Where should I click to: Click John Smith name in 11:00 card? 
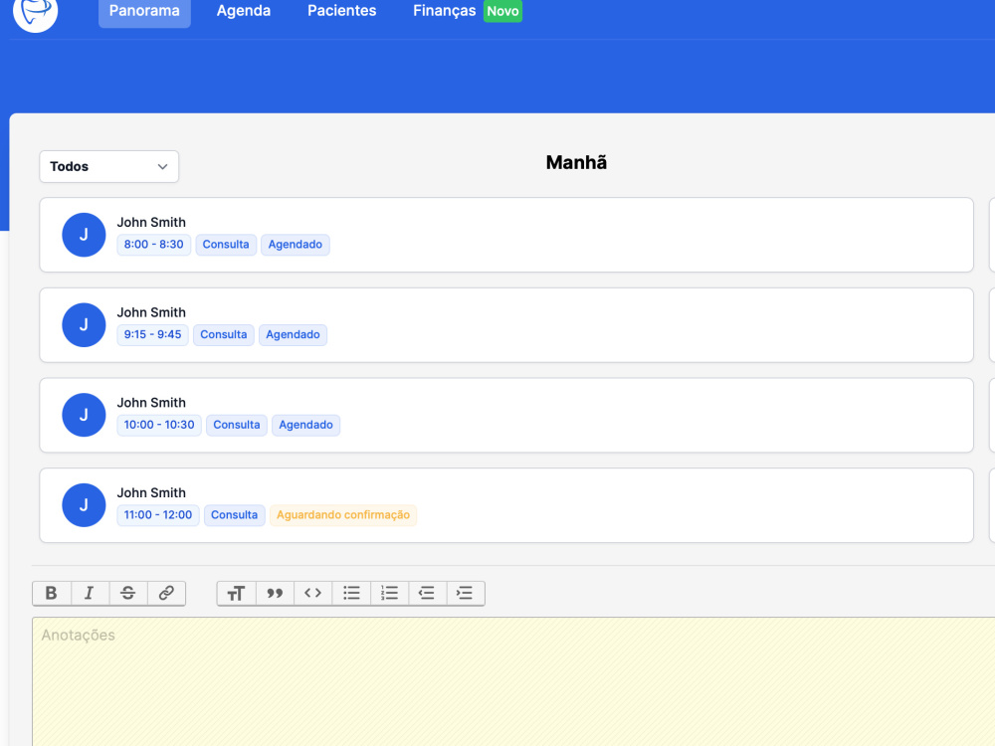(151, 493)
